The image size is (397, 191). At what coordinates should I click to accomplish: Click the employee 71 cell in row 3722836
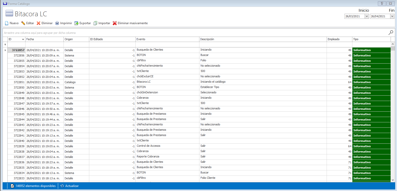tap(339, 162)
